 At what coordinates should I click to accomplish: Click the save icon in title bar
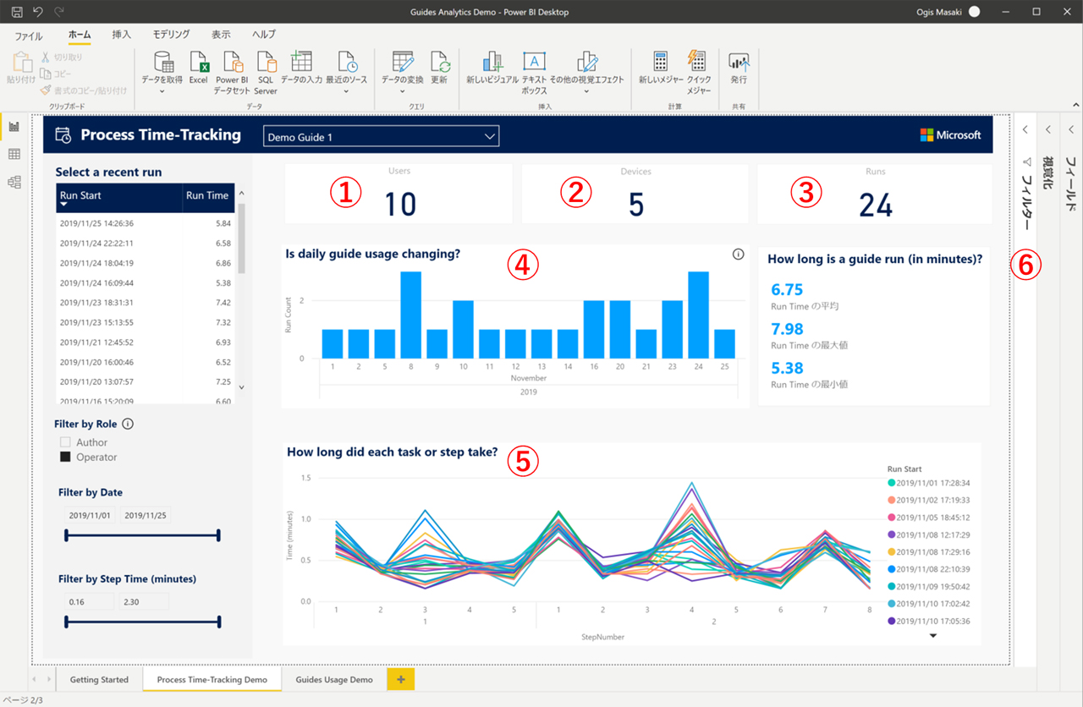[x=16, y=12]
